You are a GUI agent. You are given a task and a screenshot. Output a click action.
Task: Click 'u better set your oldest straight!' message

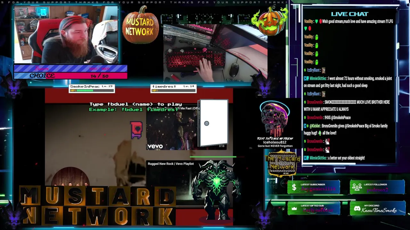(334, 158)
